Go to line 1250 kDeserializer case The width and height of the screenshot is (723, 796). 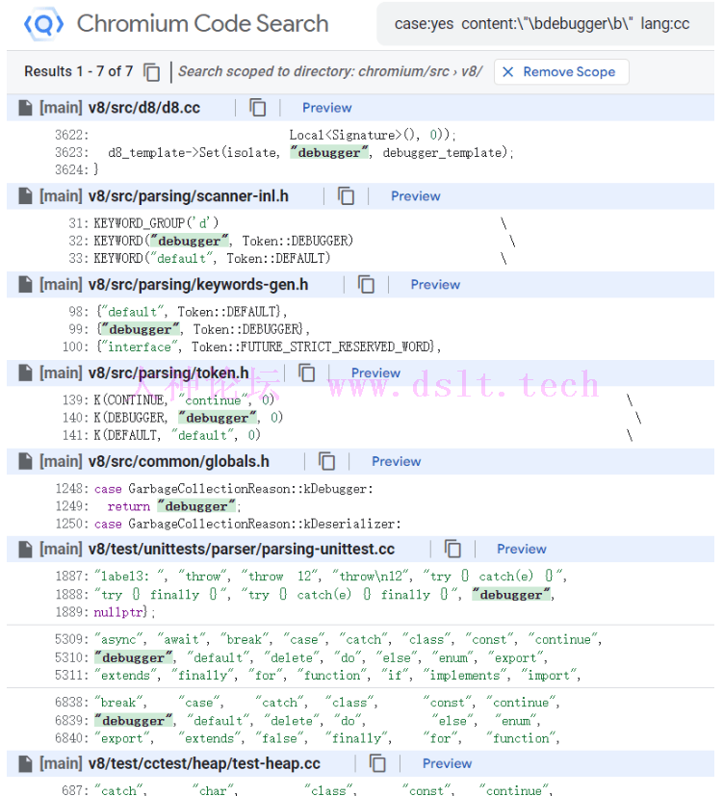[71, 524]
